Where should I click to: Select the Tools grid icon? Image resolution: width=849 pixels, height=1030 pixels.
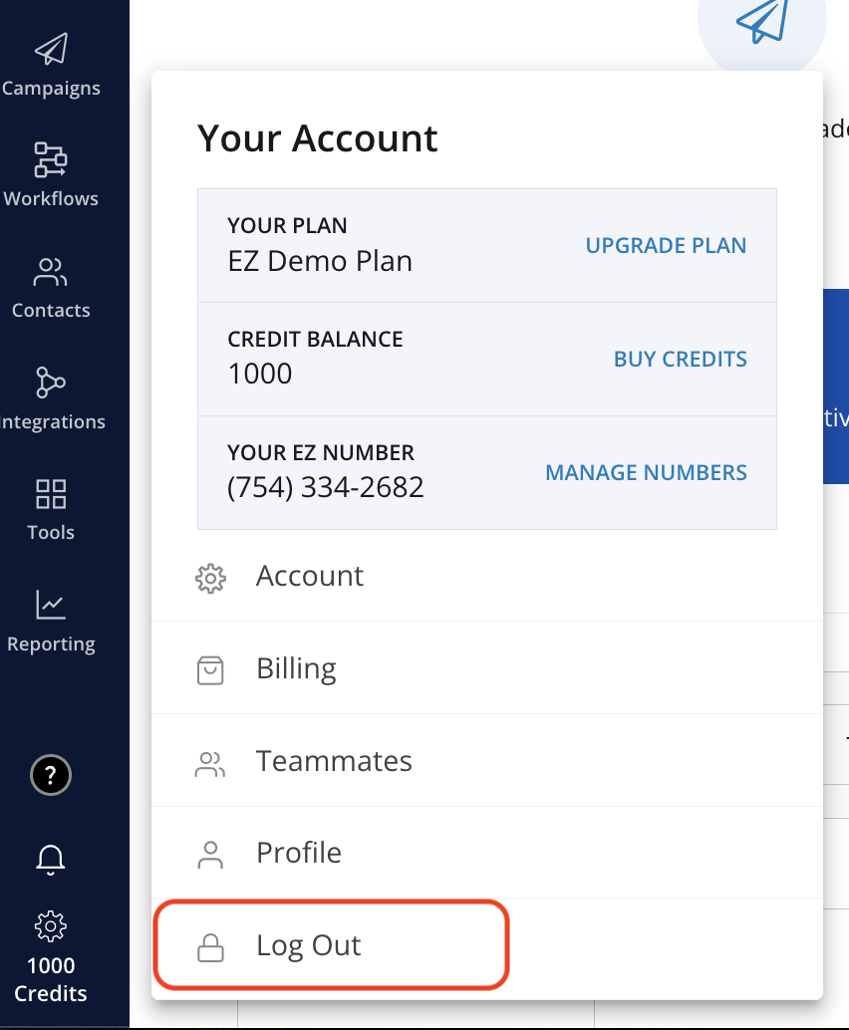click(51, 494)
